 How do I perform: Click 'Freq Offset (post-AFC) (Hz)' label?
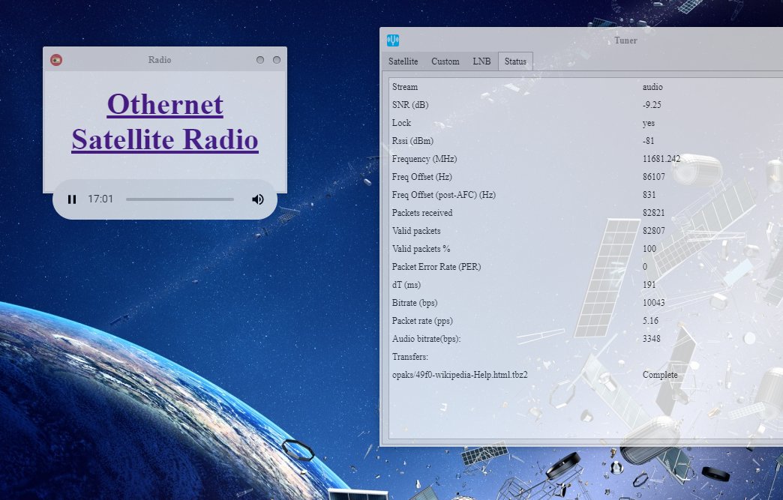click(x=444, y=195)
